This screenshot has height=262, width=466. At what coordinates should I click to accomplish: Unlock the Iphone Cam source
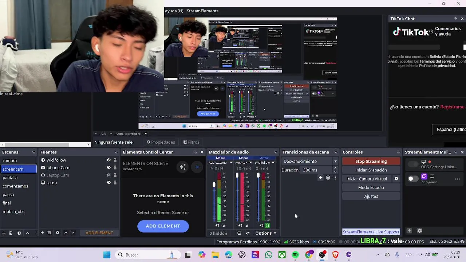point(115,168)
